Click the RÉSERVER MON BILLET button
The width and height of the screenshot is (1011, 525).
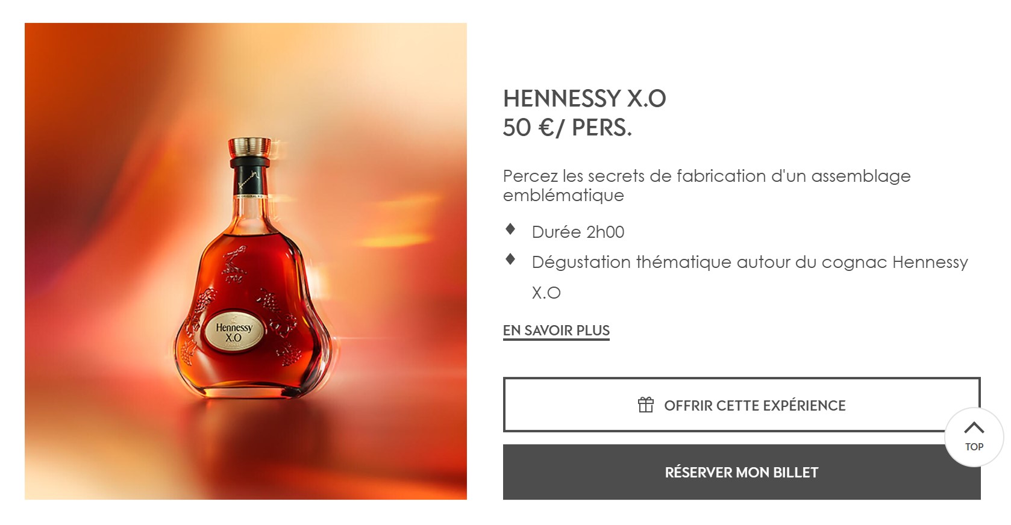(742, 472)
